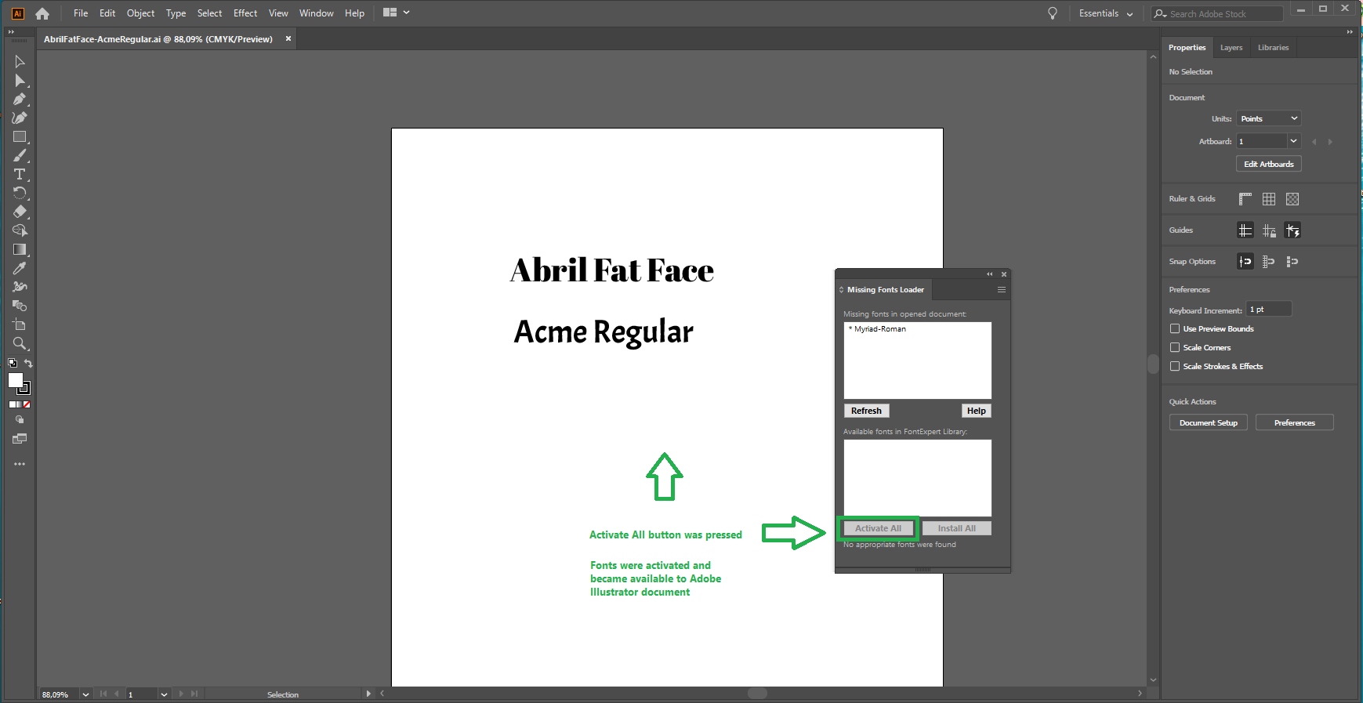Open Missing Fonts Loader panel menu
This screenshot has width=1363, height=703.
(x=1001, y=290)
